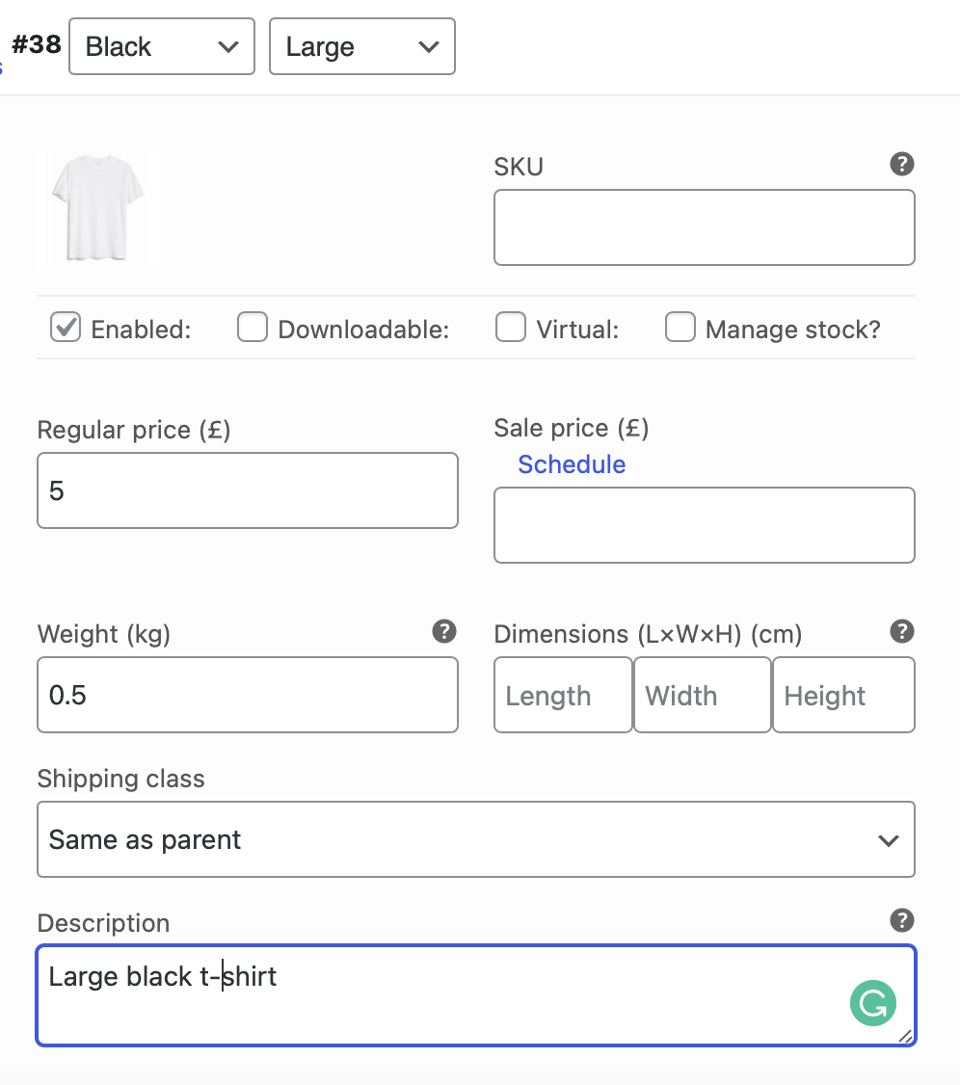Click the Weight help question mark icon
Viewport: 960px width, 1085px height.
(x=443, y=631)
